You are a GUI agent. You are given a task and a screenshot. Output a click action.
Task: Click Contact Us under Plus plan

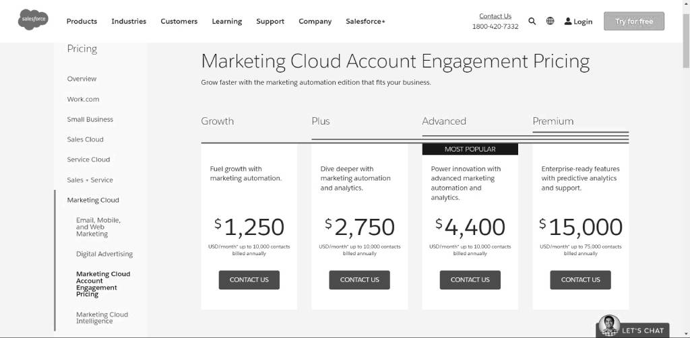(x=360, y=280)
